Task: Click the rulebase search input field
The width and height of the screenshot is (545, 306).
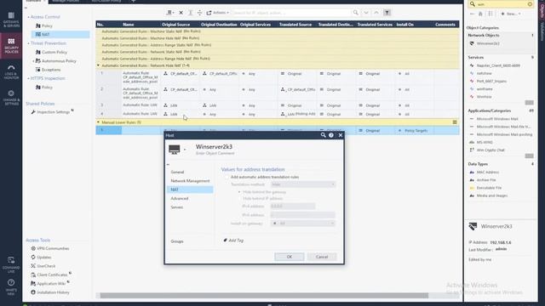Action: coord(291,13)
